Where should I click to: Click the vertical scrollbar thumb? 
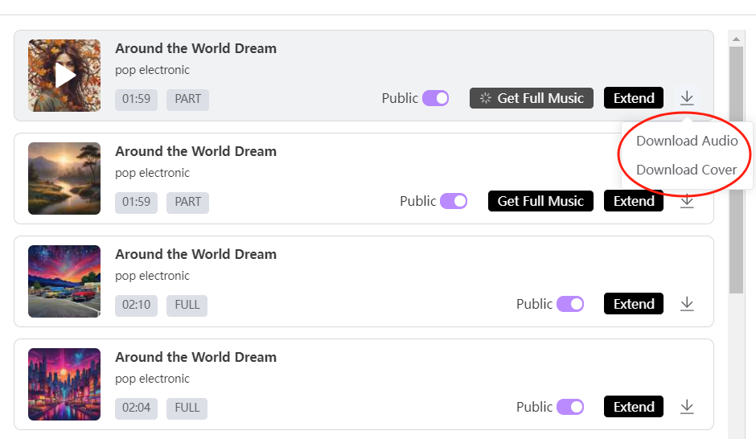(x=736, y=169)
